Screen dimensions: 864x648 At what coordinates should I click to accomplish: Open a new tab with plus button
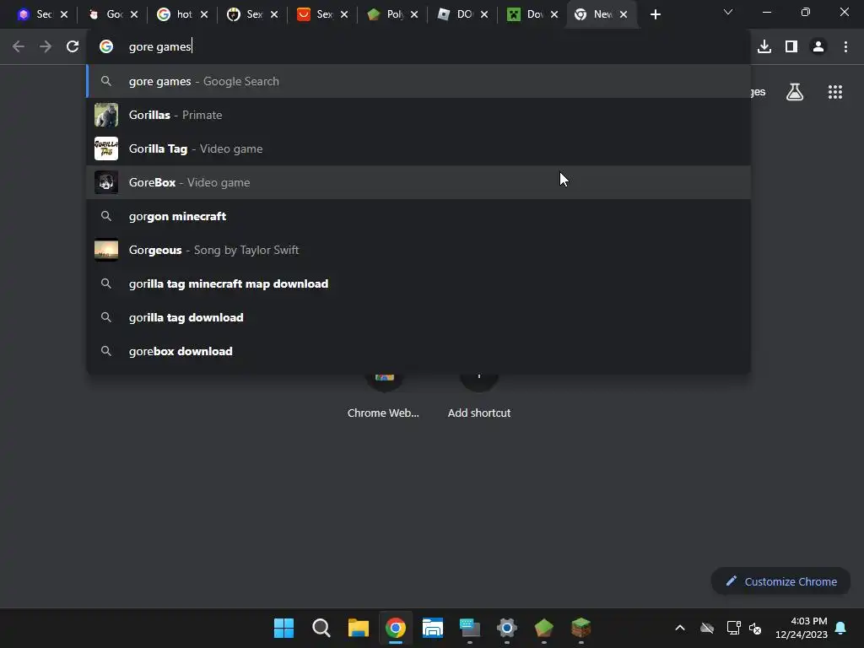(655, 15)
